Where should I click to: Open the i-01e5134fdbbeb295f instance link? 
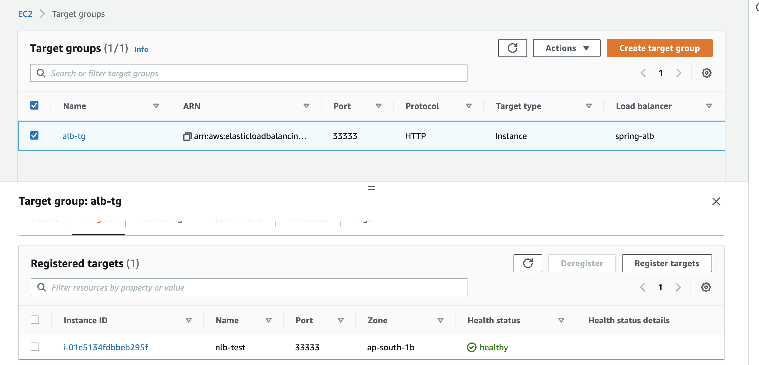(105, 347)
